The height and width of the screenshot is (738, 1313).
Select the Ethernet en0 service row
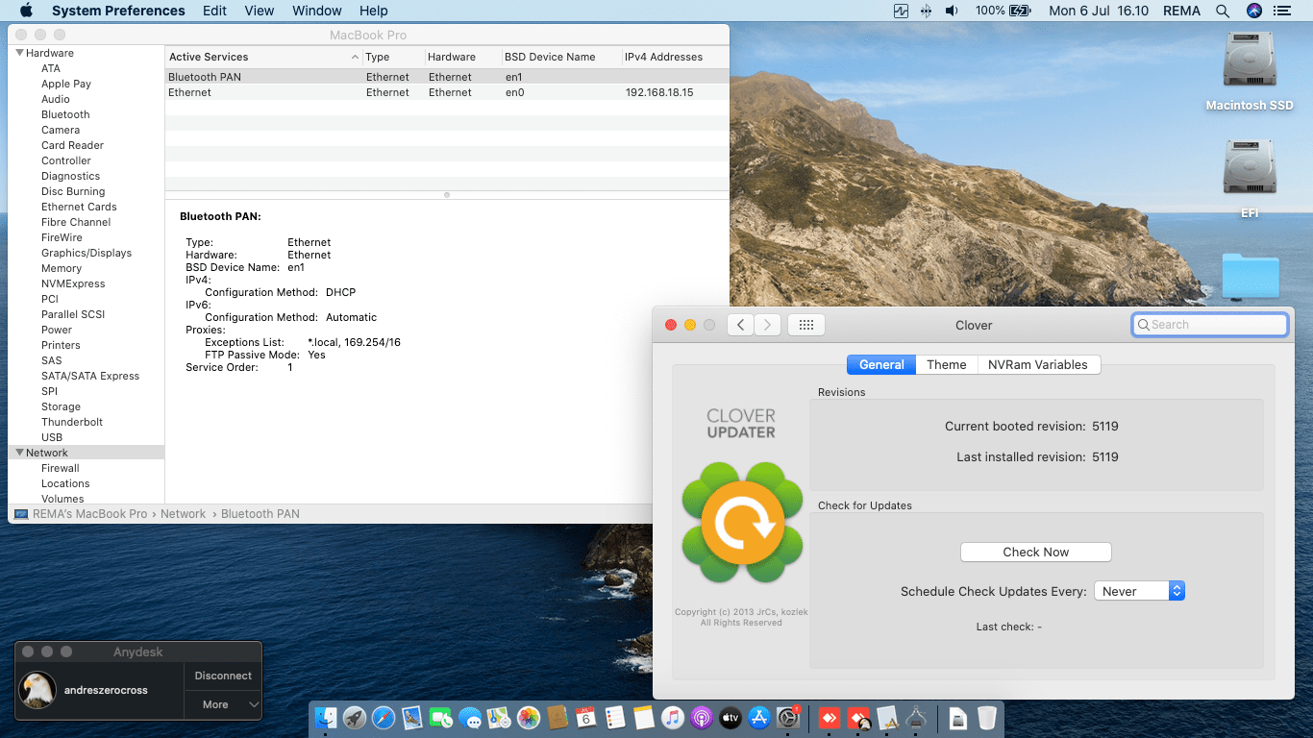(447, 92)
